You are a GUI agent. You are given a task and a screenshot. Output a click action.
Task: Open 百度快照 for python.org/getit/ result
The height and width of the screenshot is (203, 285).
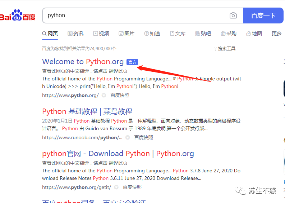click(x=132, y=187)
